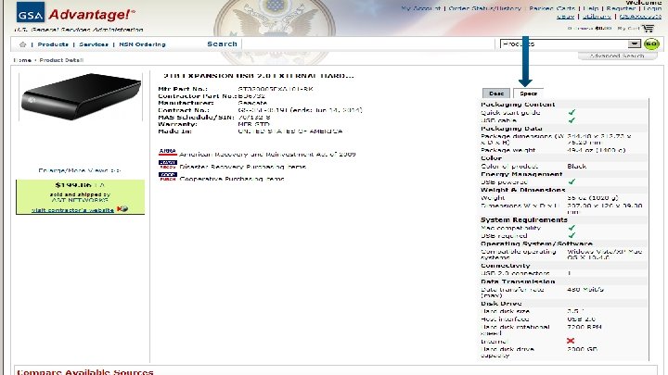668x375 pixels.
Task: Click American Recovery and Reinvestment Act text
Action: (x=267, y=154)
